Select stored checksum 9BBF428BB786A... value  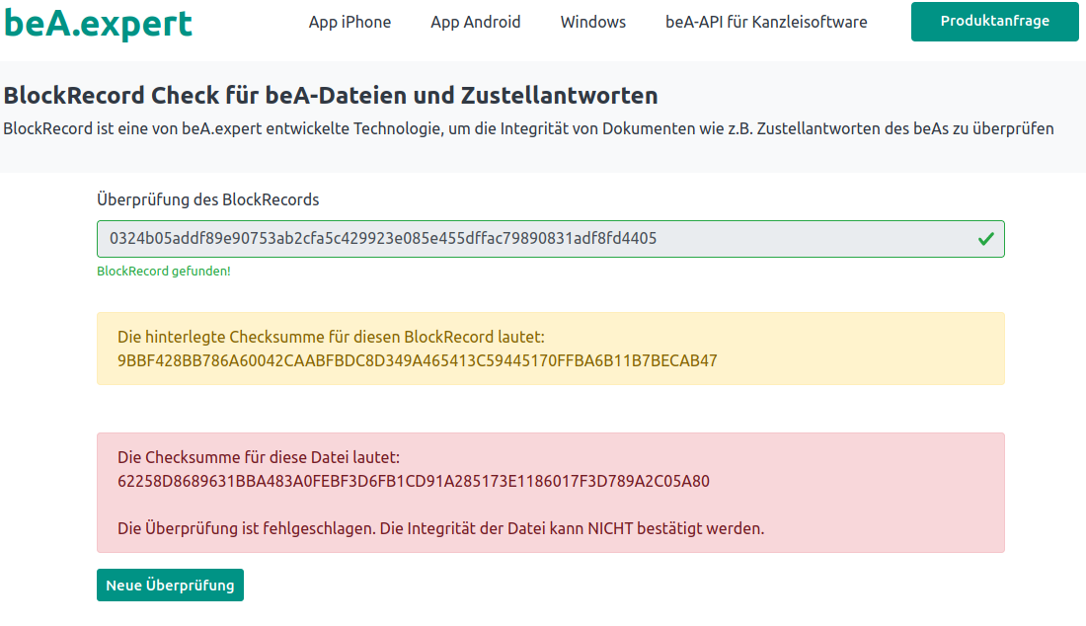[x=417, y=360]
